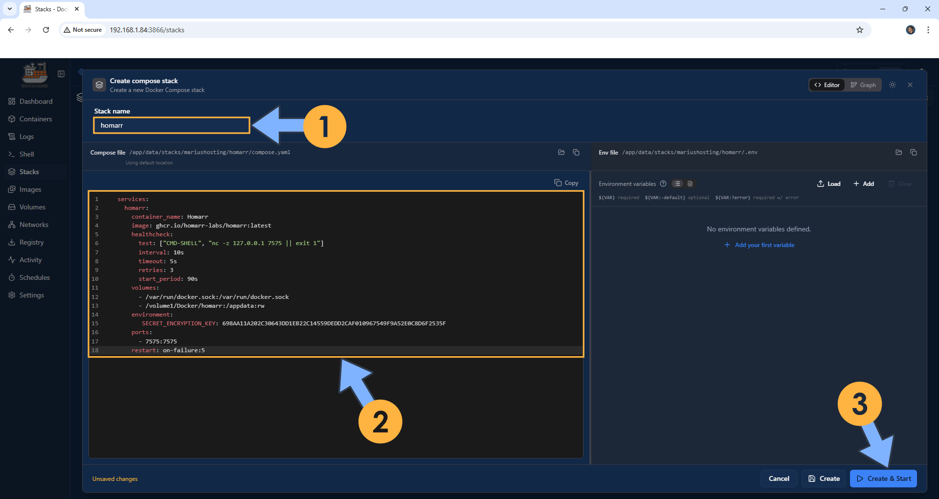Image resolution: width=939 pixels, height=499 pixels.
Task: Switch to the Editor view
Action: coord(827,85)
